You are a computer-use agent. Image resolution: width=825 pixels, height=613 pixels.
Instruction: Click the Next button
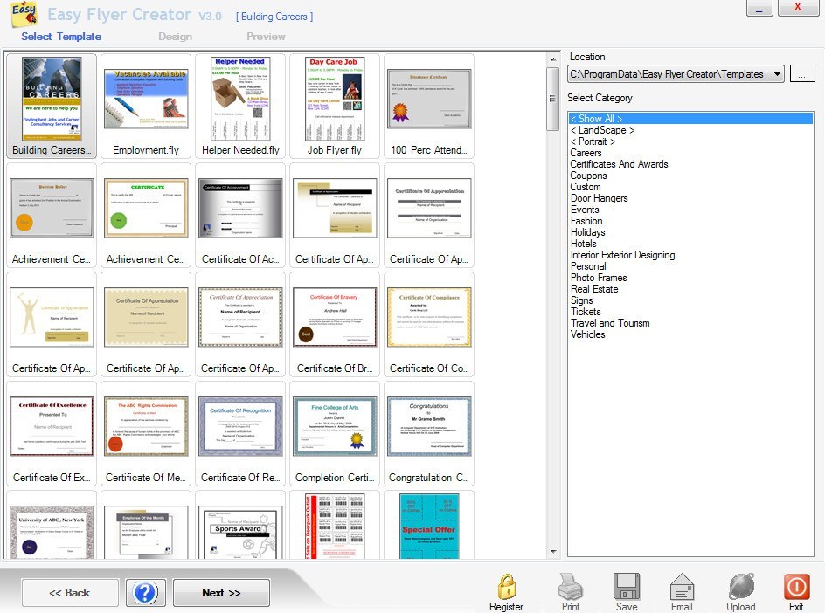tap(221, 592)
